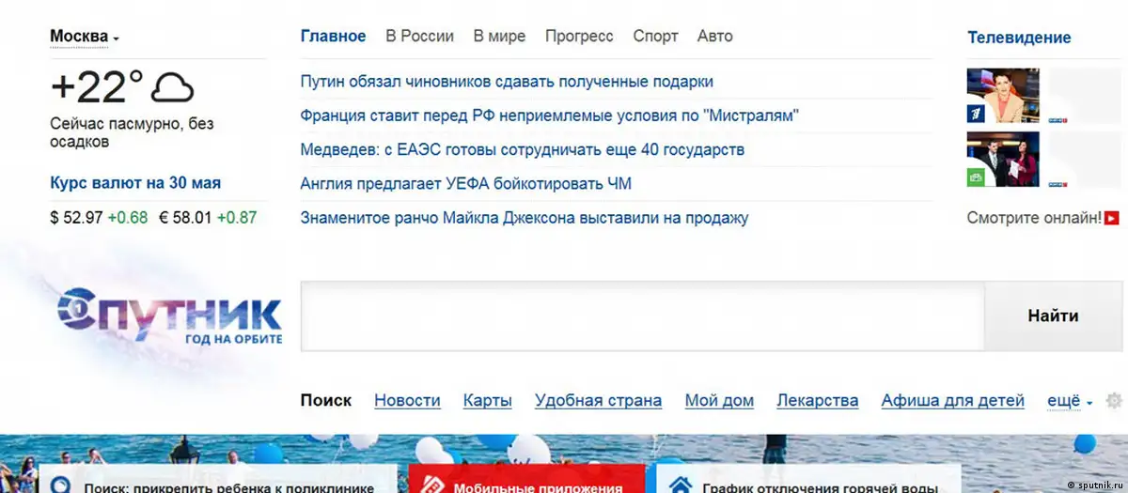Click the Channel One logo on TV thumbnail
The width and height of the screenshot is (1128, 493).
pyautogui.click(x=976, y=115)
